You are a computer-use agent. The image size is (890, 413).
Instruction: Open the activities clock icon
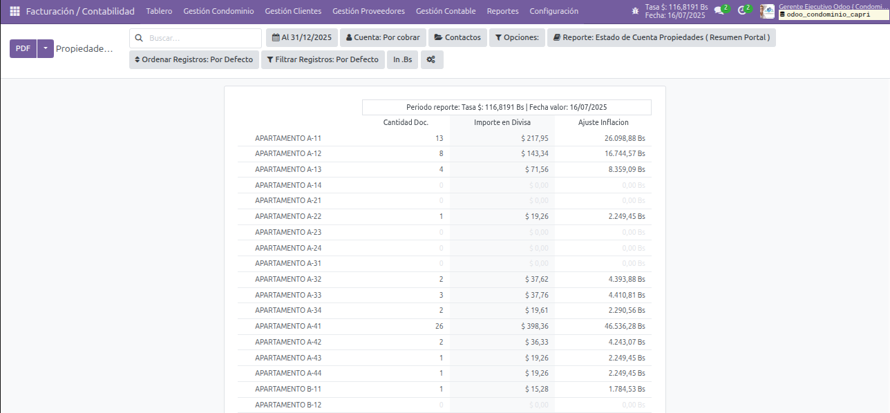tap(744, 10)
